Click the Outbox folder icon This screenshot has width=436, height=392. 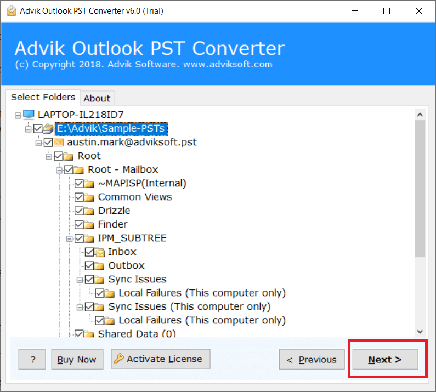click(99, 265)
